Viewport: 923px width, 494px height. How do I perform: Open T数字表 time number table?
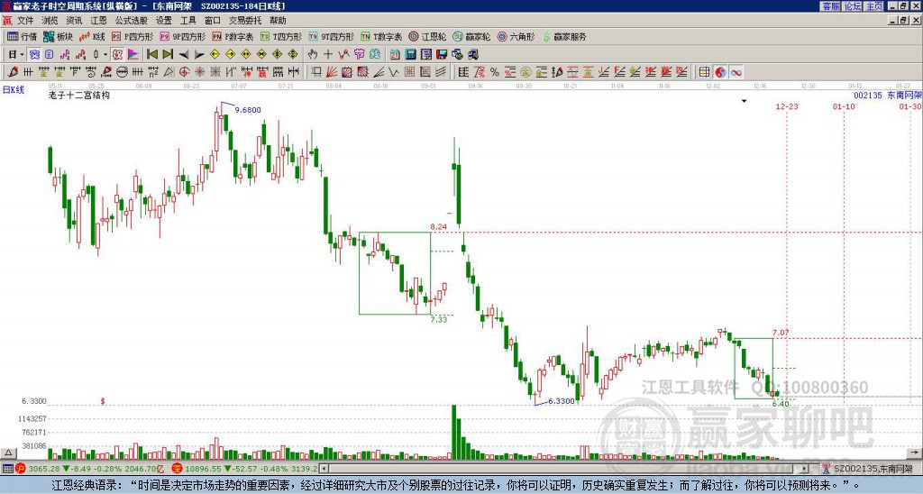[x=381, y=36]
